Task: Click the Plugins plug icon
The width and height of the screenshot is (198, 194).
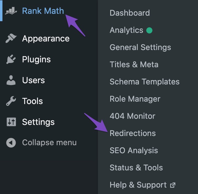Action: click(x=11, y=60)
